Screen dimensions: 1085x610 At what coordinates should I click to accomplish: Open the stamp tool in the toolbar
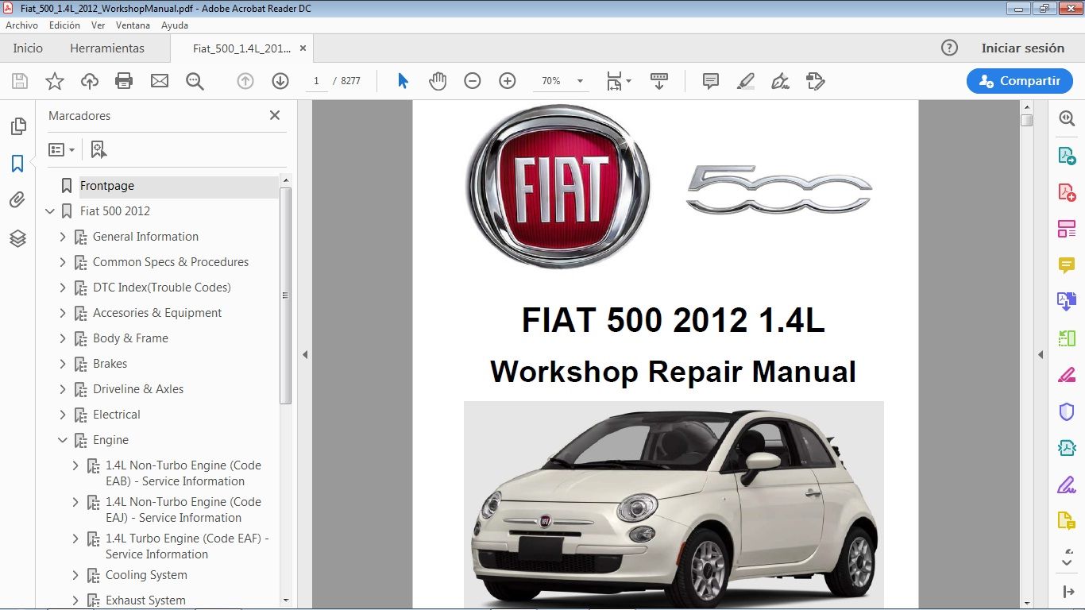[x=816, y=81]
